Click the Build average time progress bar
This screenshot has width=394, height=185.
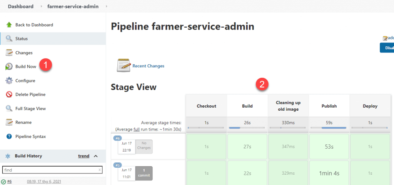247,128
